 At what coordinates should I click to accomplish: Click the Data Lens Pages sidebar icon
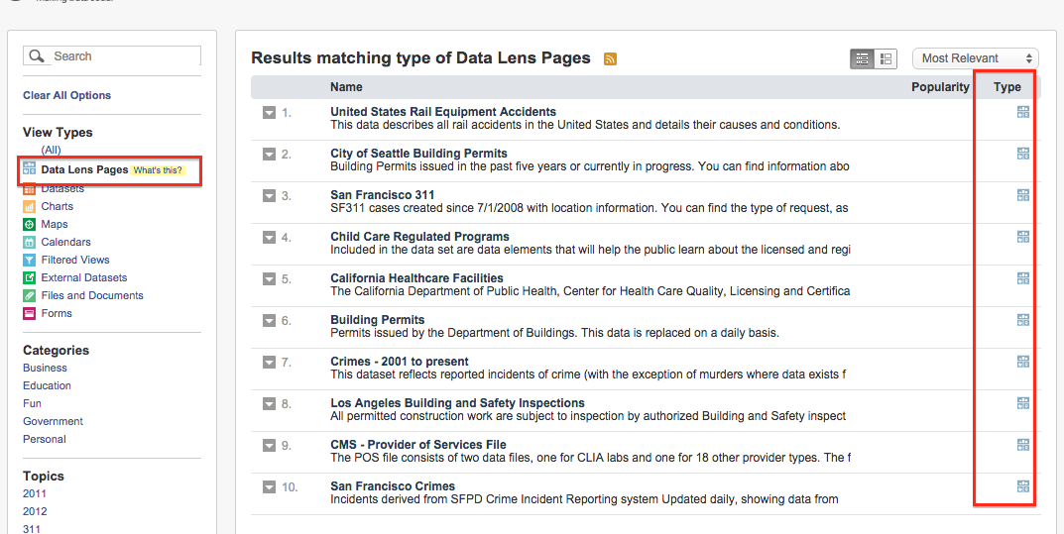click(x=29, y=168)
